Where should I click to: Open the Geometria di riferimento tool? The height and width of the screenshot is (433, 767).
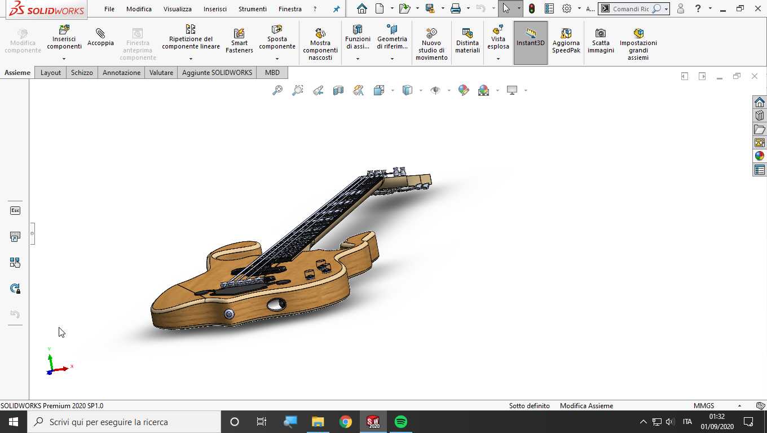click(x=392, y=37)
